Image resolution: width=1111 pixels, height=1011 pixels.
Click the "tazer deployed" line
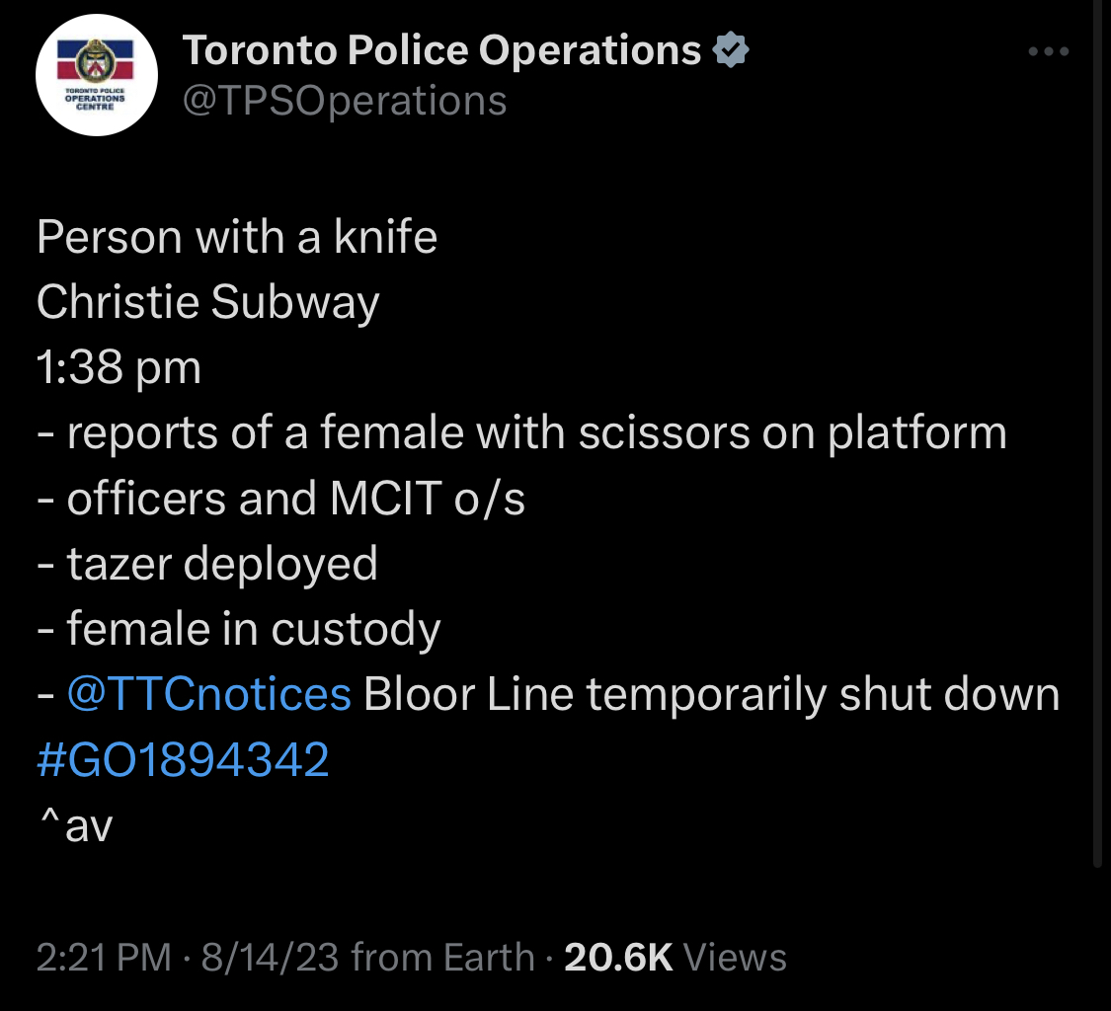[222, 564]
